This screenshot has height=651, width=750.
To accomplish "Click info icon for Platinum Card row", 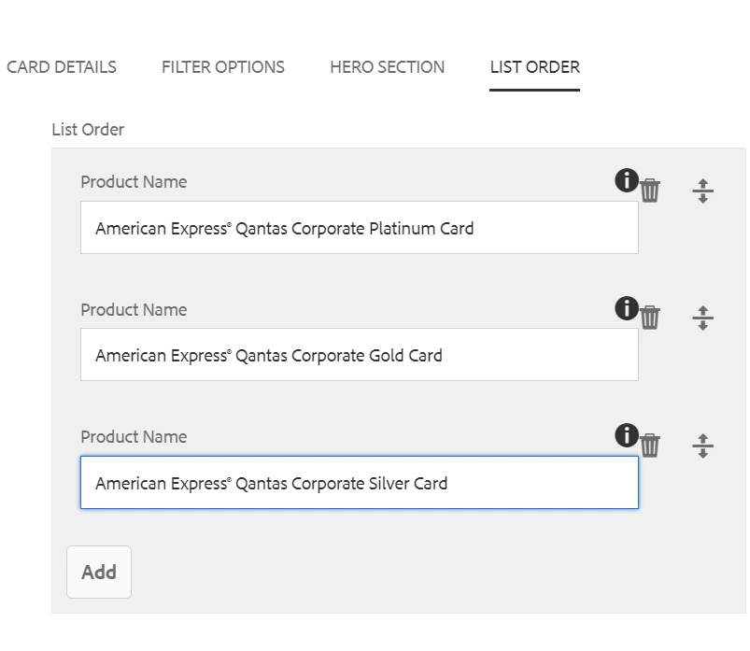I will tap(627, 180).
